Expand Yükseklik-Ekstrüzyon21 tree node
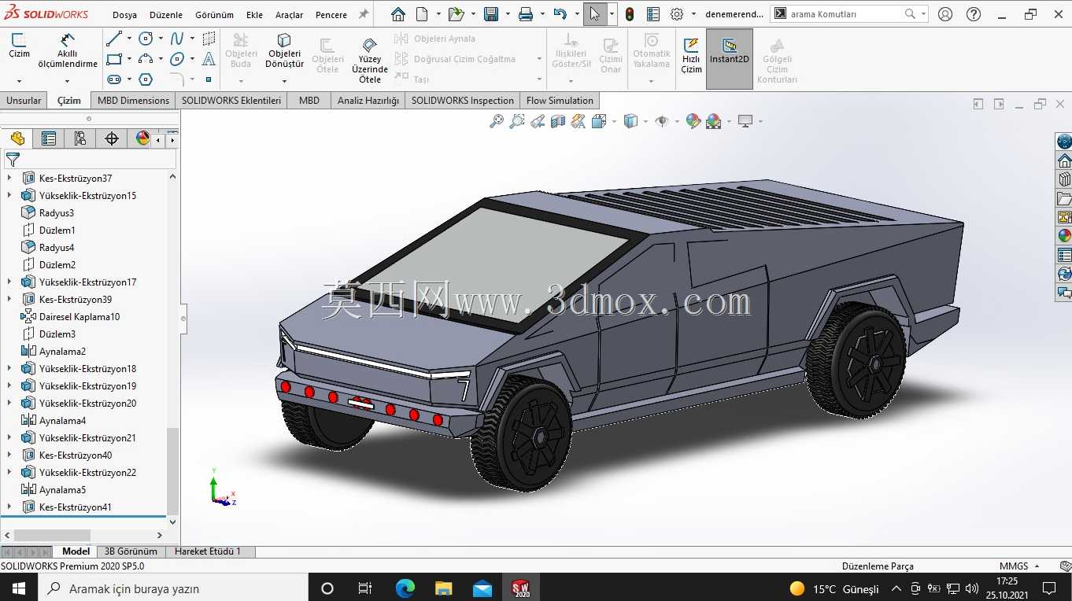 [9, 437]
